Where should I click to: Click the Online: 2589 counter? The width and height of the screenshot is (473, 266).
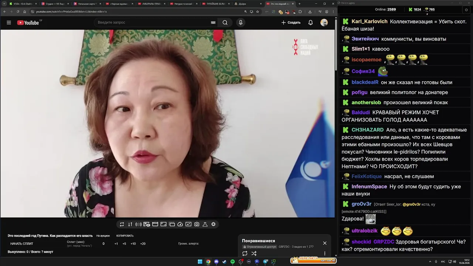click(385, 10)
